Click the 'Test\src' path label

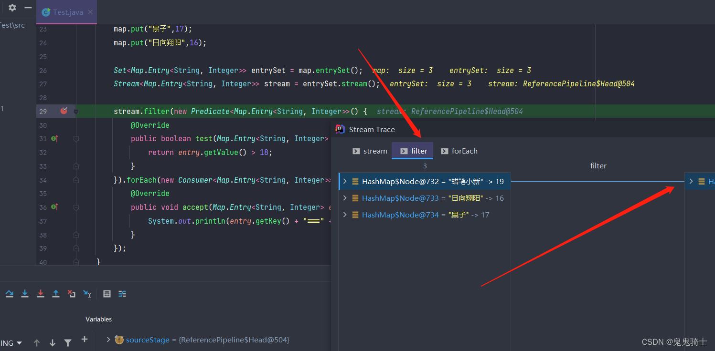12,25
